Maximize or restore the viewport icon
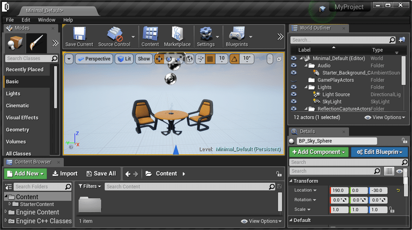 tap(279, 59)
